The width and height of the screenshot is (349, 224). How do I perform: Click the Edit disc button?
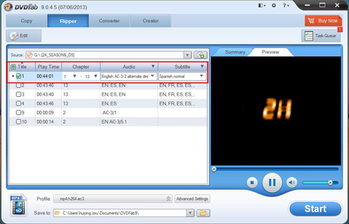click(24, 35)
